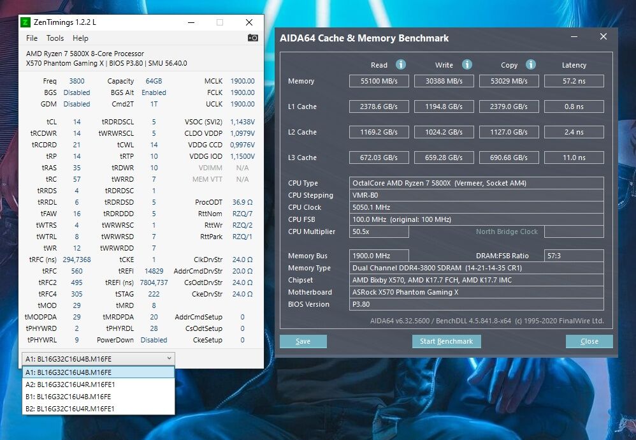Click the CPU FSB field 100.0 MHz
This screenshot has width=636, height=440.
point(476,219)
